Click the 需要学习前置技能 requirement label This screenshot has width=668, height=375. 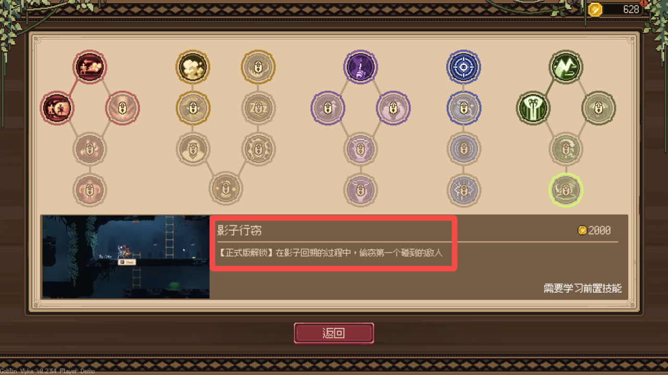click(x=582, y=288)
